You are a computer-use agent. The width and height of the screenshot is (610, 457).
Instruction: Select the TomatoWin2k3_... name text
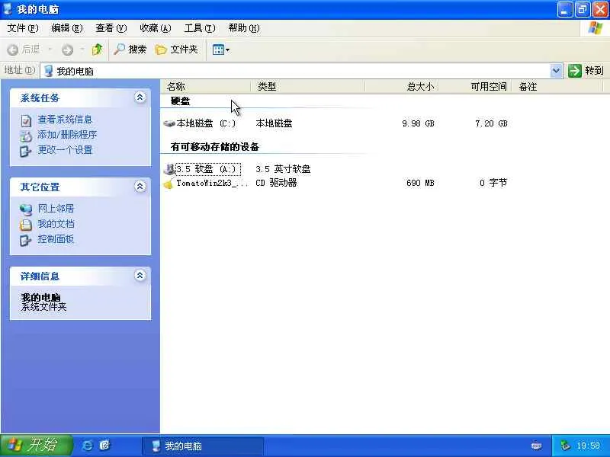tap(212, 183)
